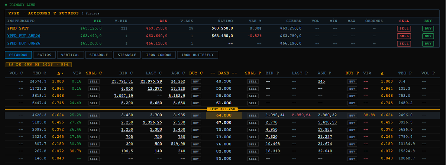The image size is (446, 165).
Task: Buy the call at 70.000 strike
Action: (196, 130)
